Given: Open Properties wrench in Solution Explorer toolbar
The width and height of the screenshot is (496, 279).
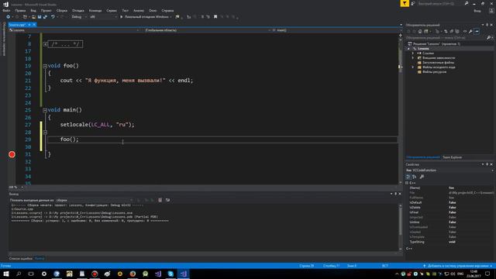Looking at the screenshot, I should (470, 31).
